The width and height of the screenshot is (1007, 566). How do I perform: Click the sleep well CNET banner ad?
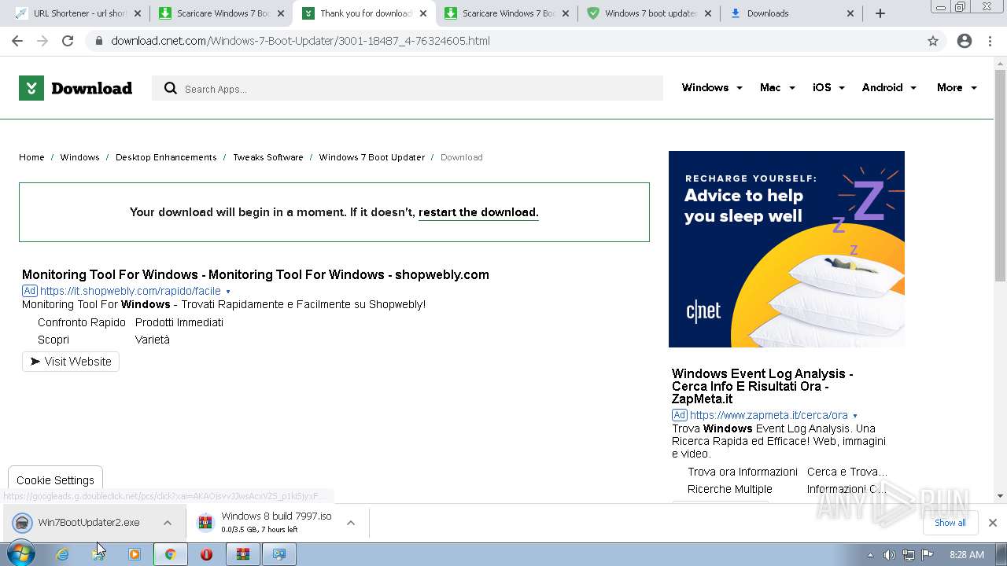[x=787, y=249]
